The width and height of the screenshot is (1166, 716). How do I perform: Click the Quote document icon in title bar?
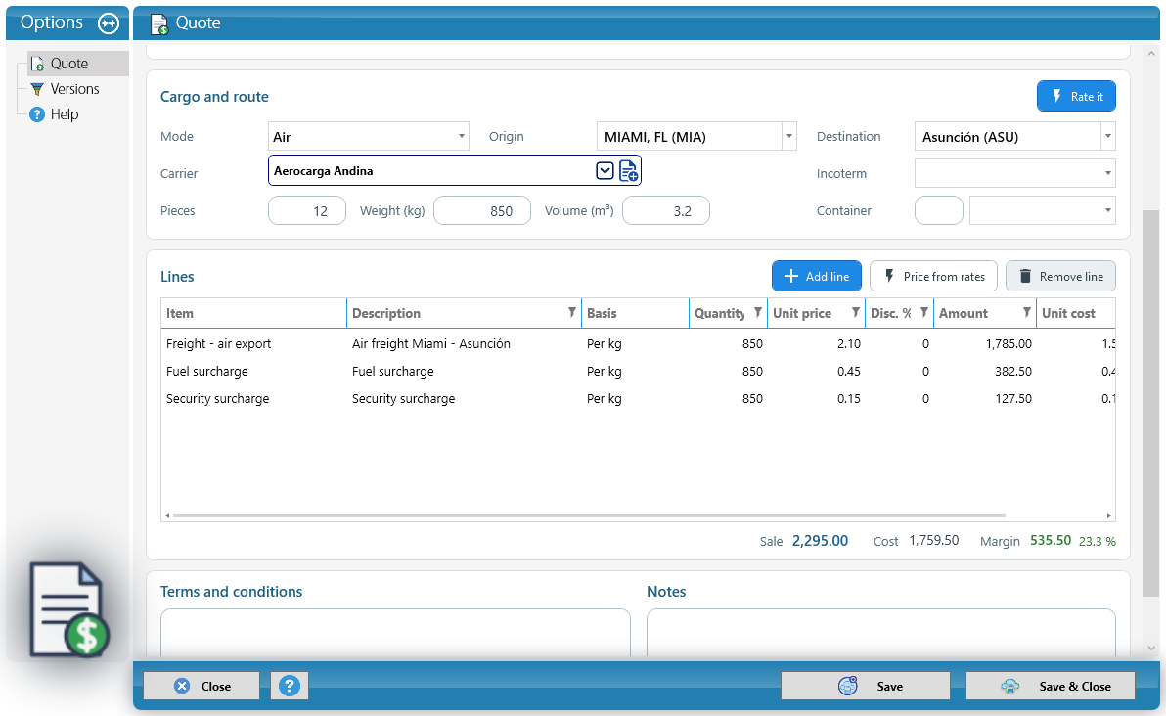[x=159, y=23]
